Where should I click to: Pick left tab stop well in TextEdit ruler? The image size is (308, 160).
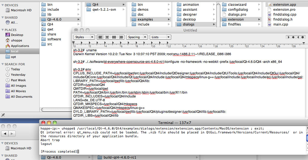288,37
